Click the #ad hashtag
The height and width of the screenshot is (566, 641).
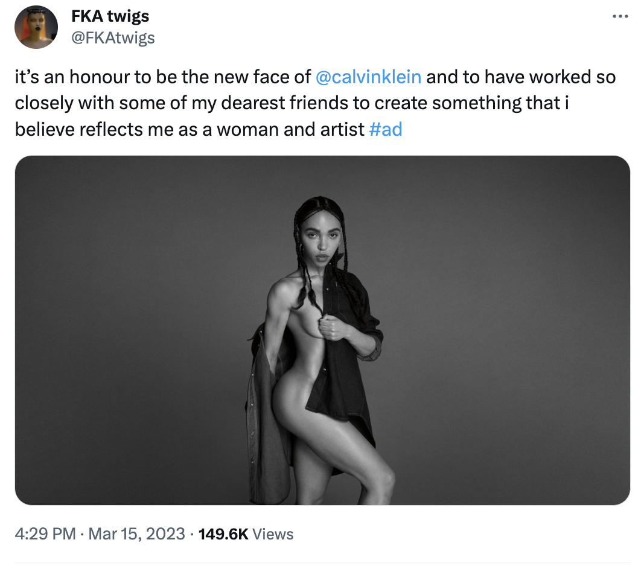[386, 130]
